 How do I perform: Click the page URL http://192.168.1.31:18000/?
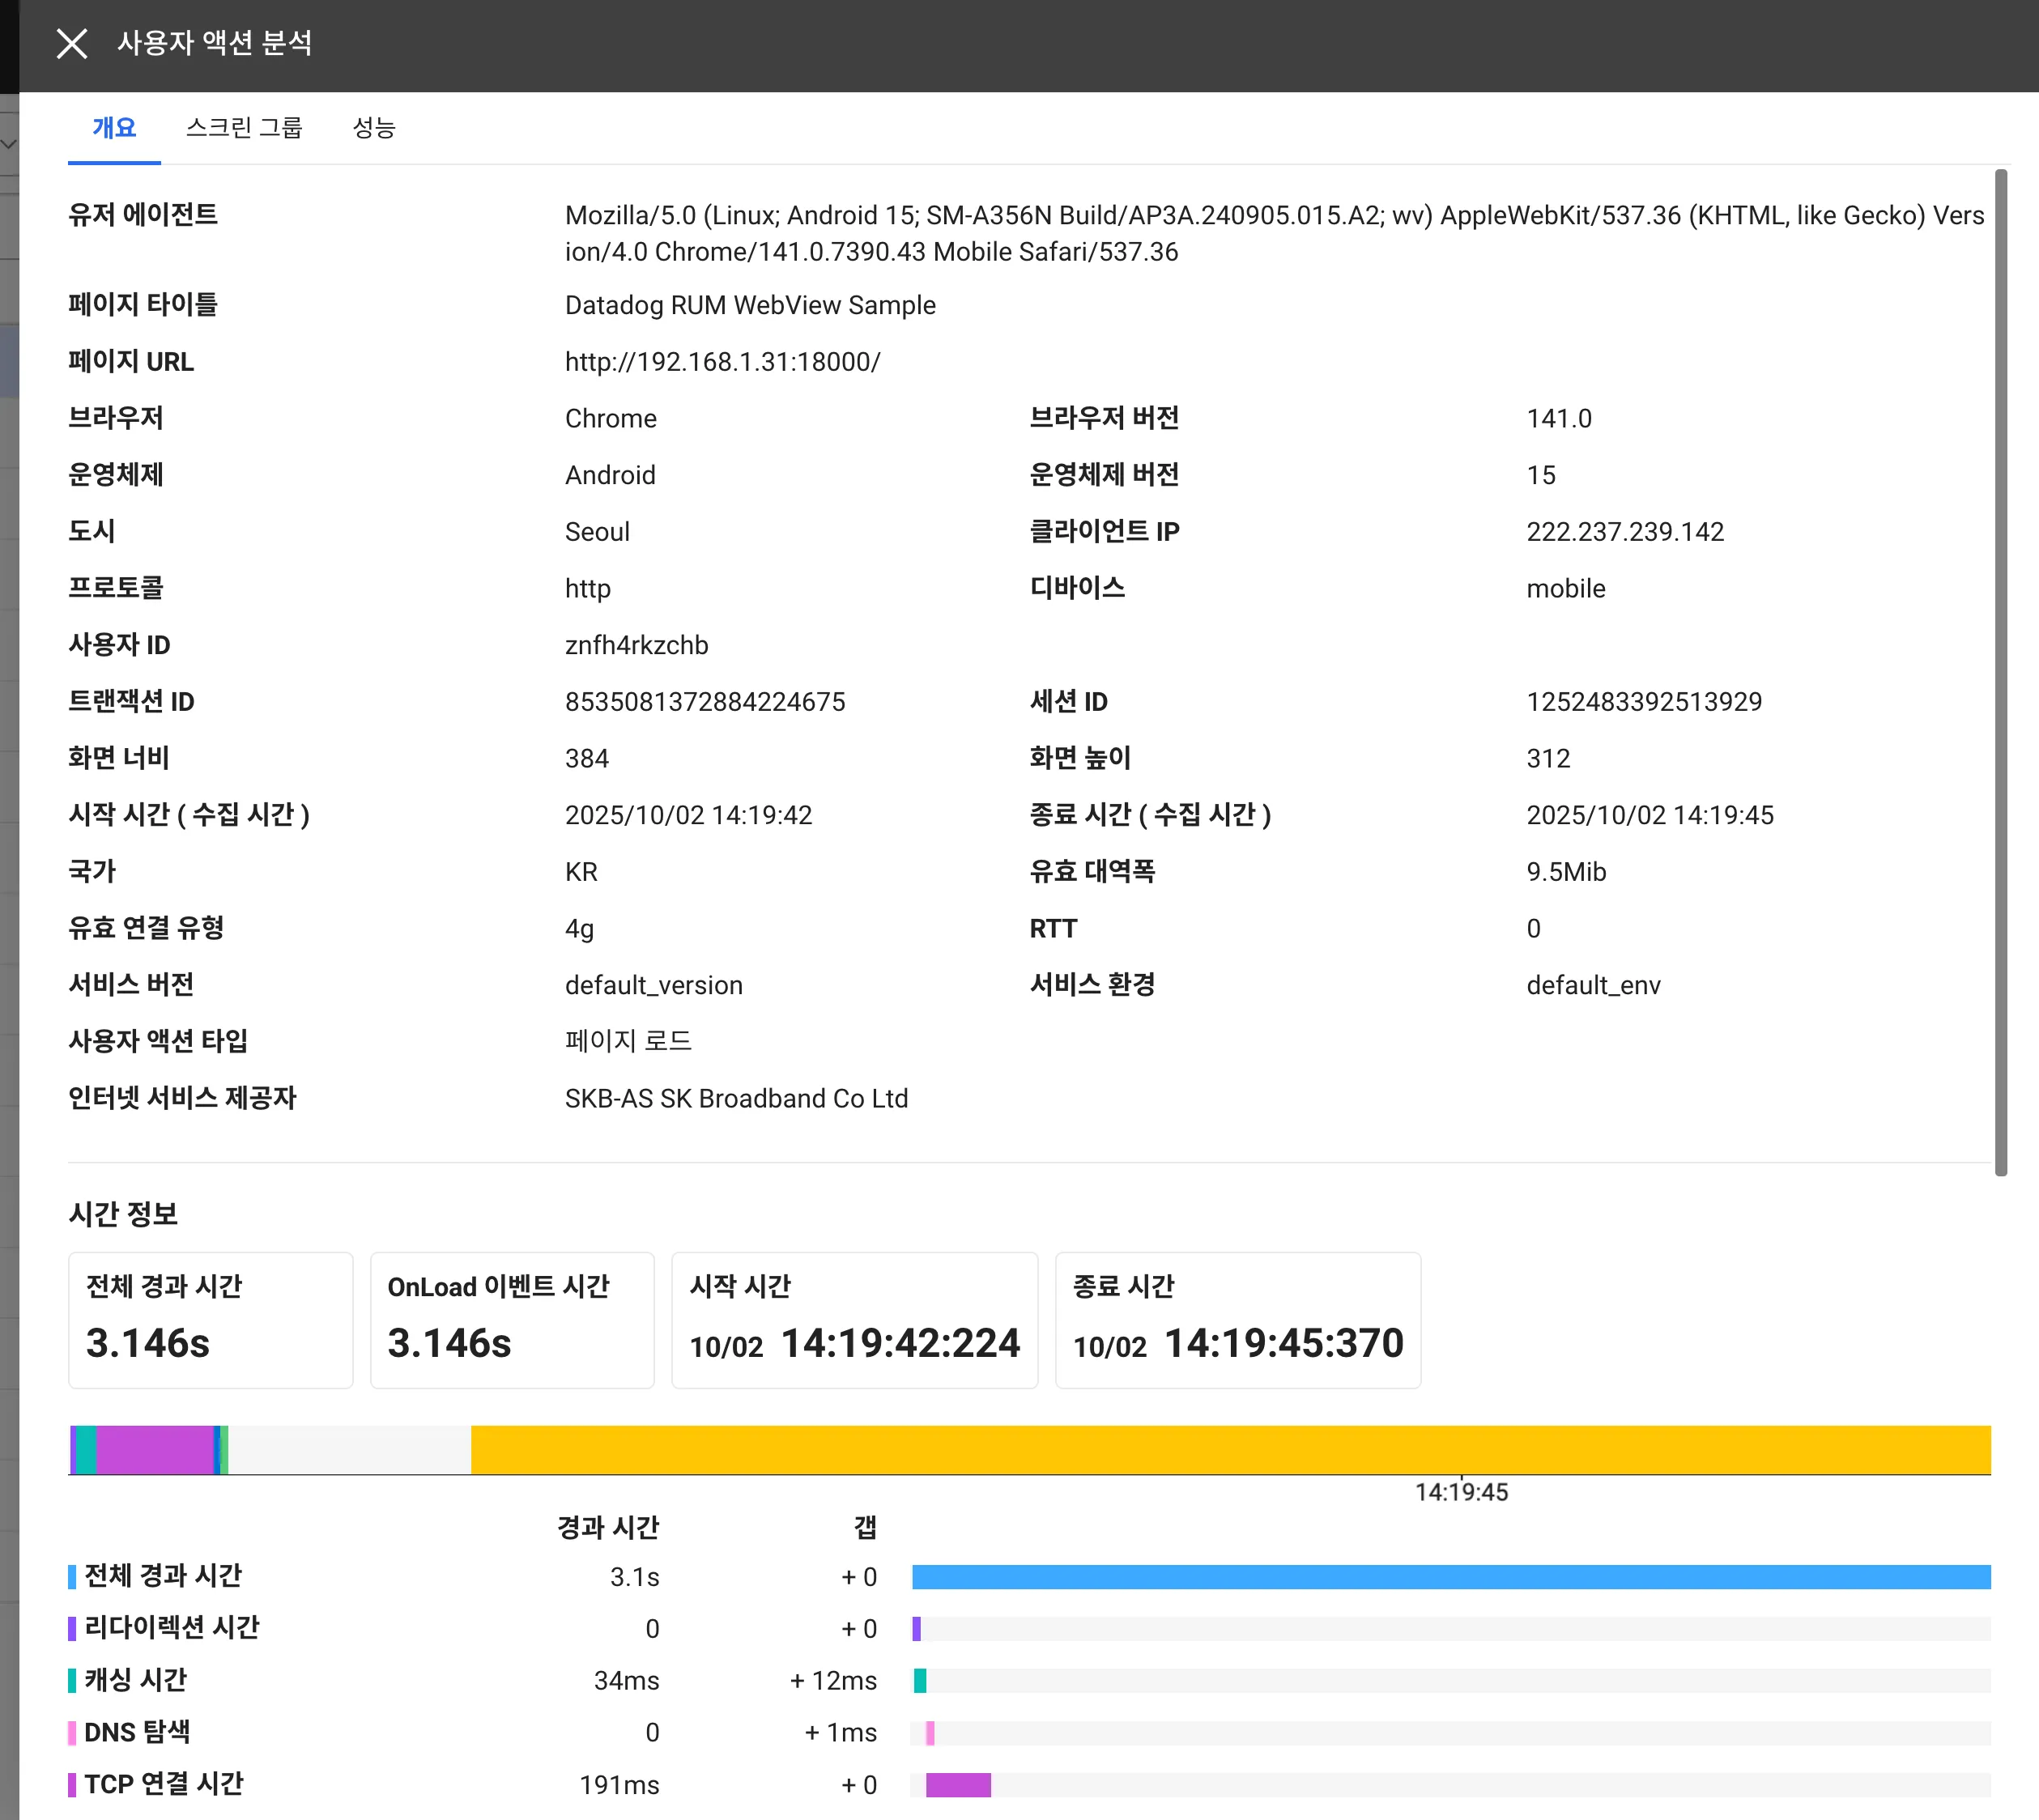click(722, 362)
